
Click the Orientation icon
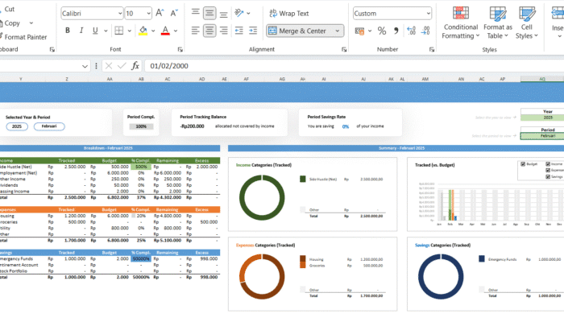pyautogui.click(x=239, y=13)
